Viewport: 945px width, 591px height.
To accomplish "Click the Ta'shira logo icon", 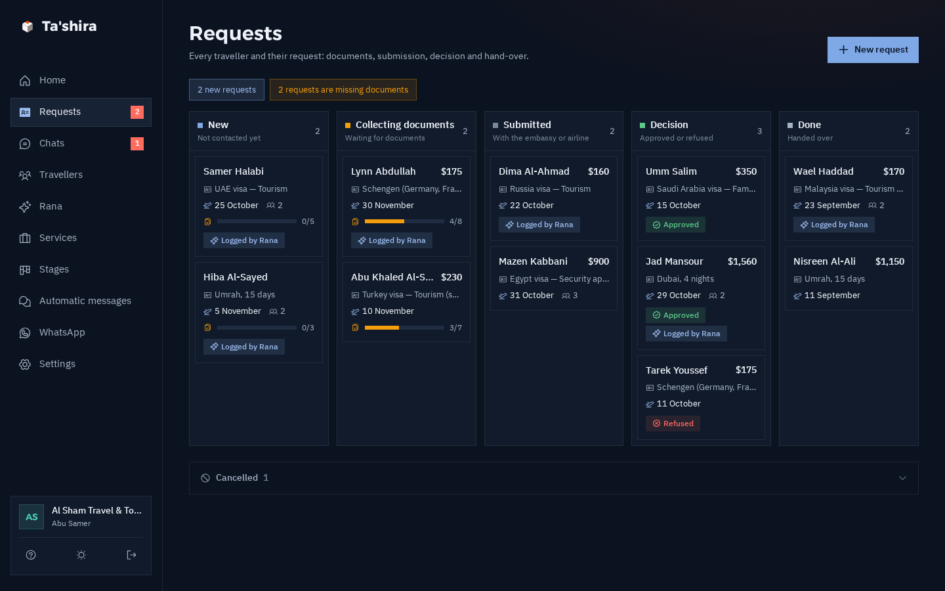I will [x=28, y=26].
